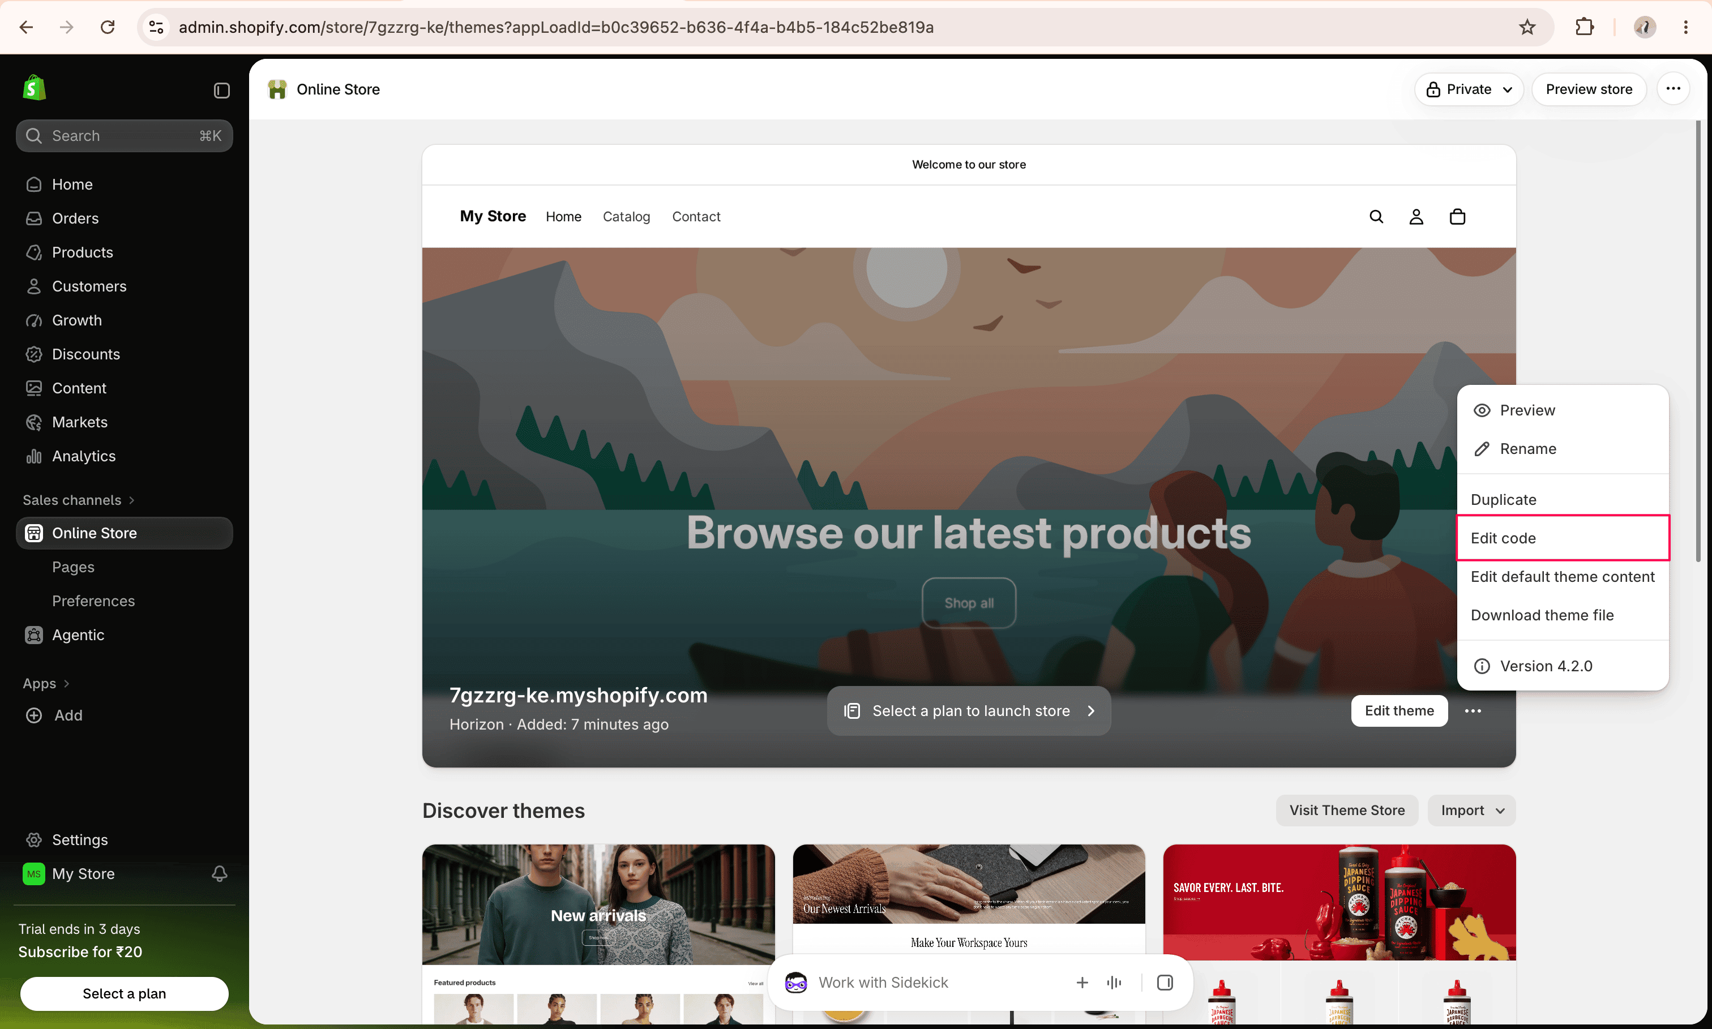
Task: Expand the Apps section
Action: coord(46,683)
